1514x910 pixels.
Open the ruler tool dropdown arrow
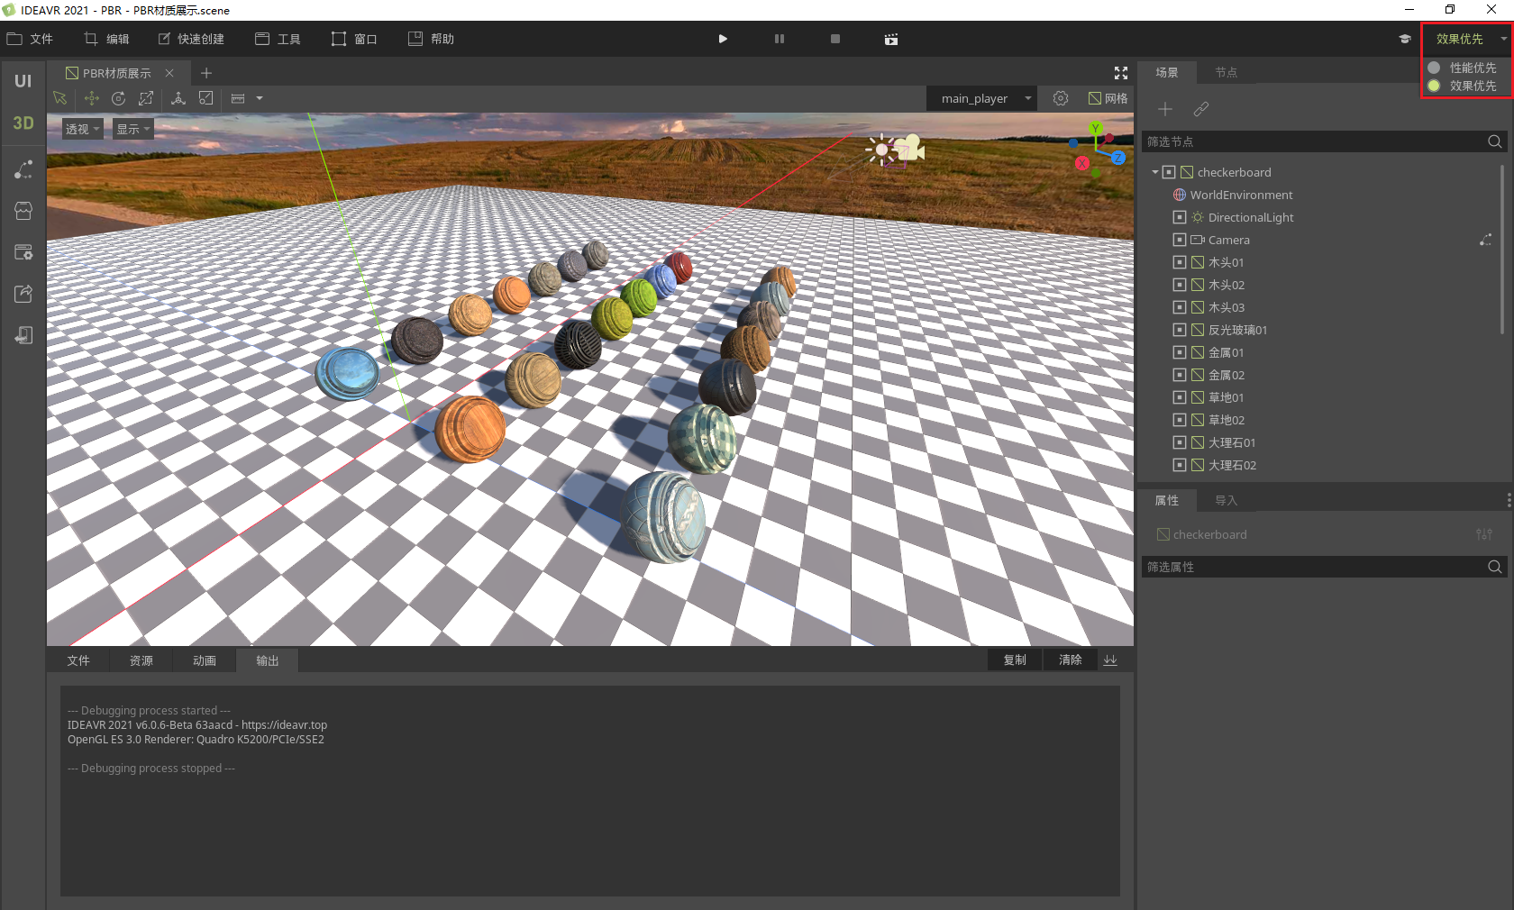(x=260, y=98)
